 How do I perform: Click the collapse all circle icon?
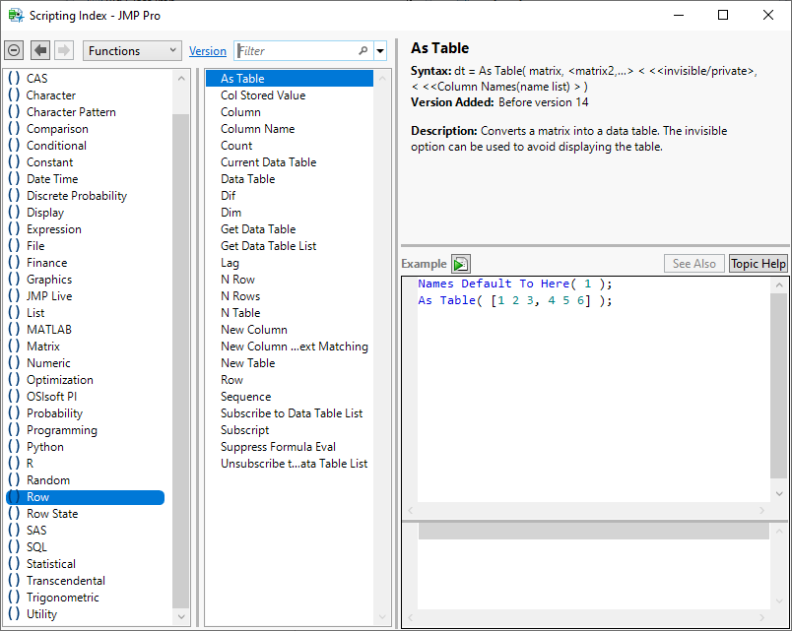click(x=14, y=50)
